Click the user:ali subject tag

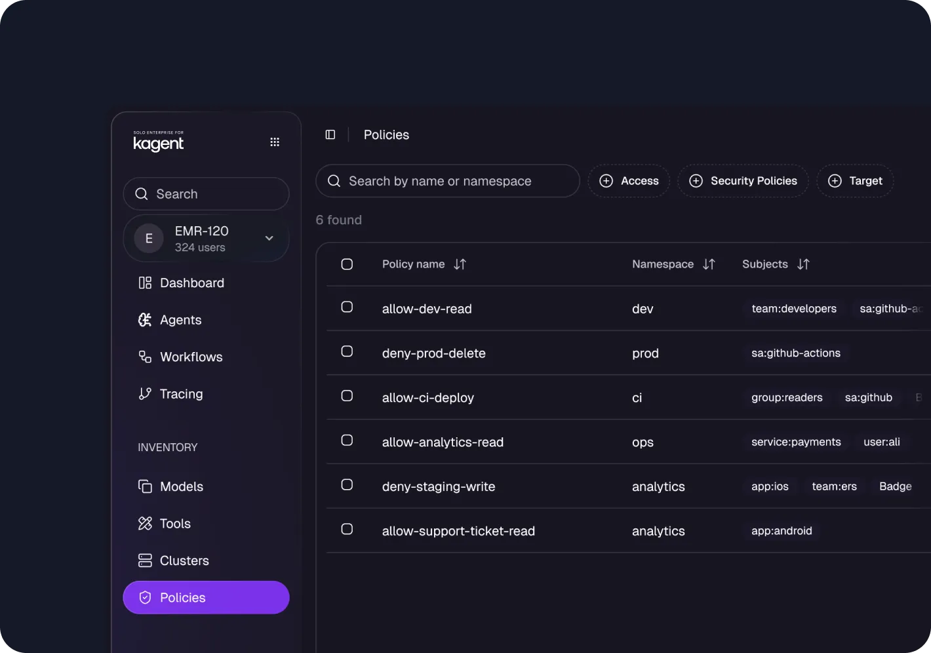pyautogui.click(x=882, y=442)
